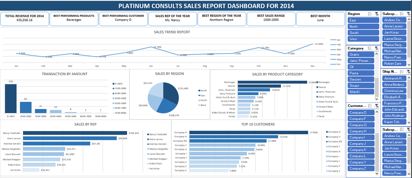Select Robert Zare in the Salesperson slicer

pos(394,64)
